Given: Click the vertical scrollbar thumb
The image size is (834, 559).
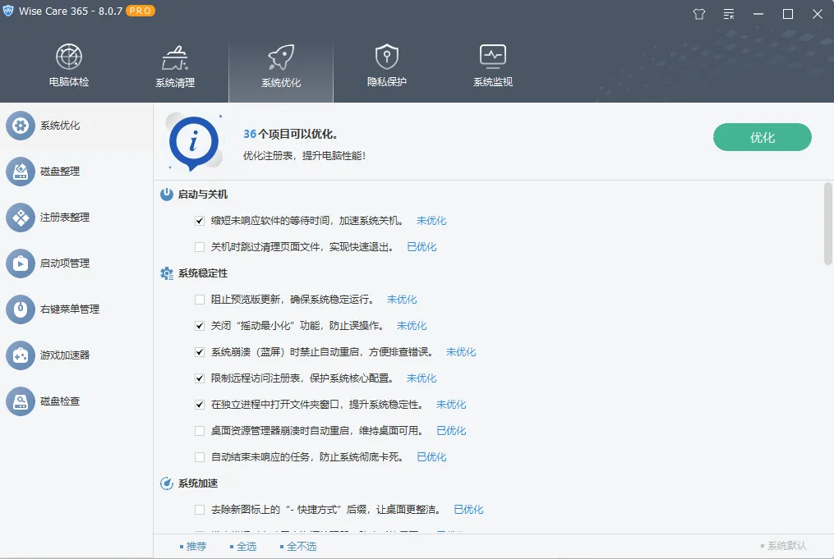Looking at the screenshot, I should (827, 223).
